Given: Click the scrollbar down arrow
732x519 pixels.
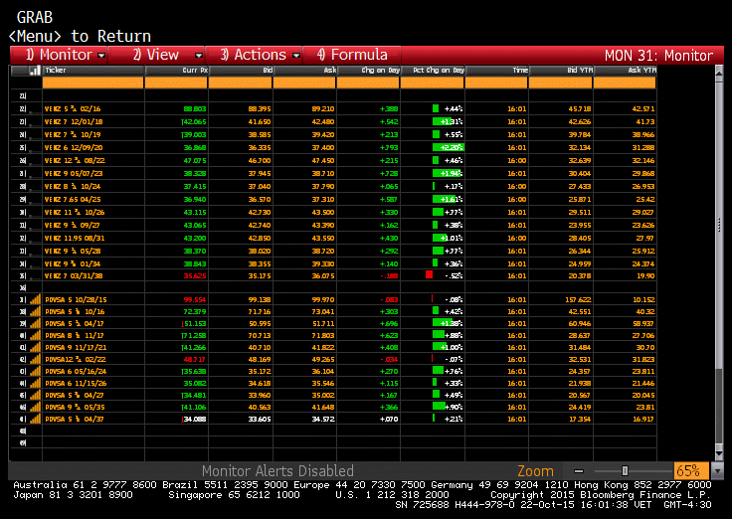Looking at the screenshot, I should click(x=719, y=452).
